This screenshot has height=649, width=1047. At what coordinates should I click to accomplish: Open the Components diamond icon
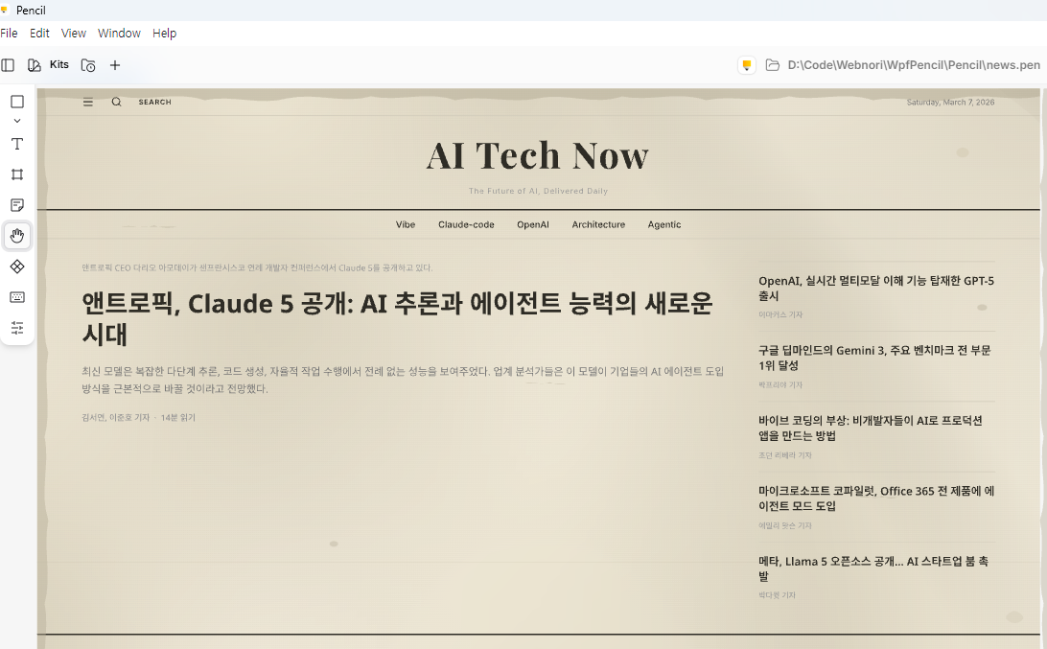pyautogui.click(x=17, y=267)
